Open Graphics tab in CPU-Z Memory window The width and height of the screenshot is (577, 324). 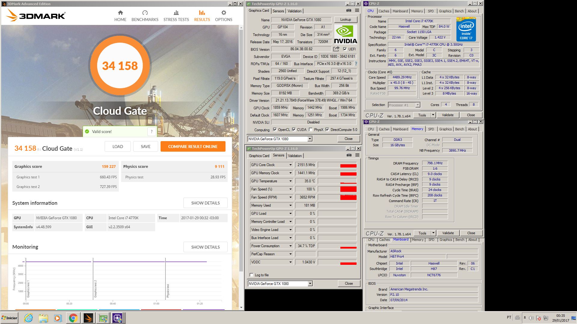tap(445, 129)
